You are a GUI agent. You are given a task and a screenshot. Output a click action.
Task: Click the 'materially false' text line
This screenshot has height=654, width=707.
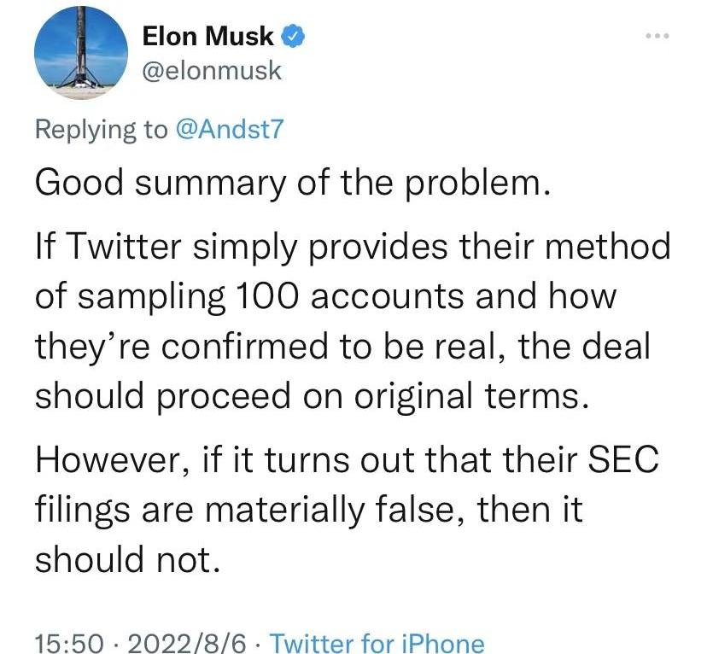click(309, 510)
